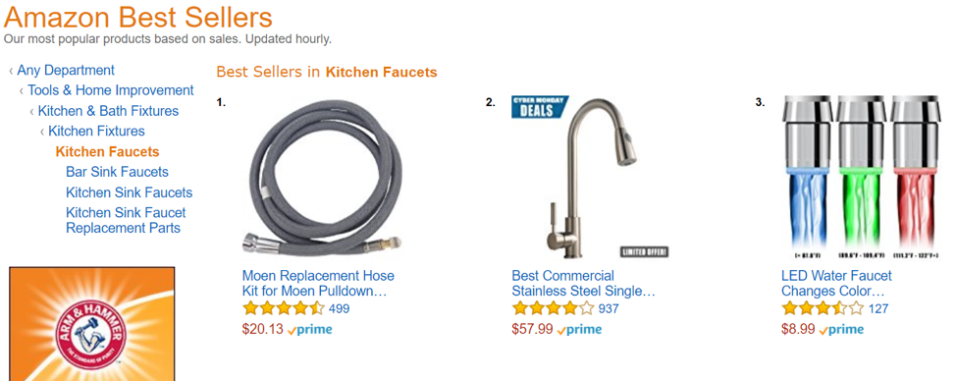This screenshot has height=381, width=957.
Task: Go back to Any Department
Action: (x=66, y=71)
